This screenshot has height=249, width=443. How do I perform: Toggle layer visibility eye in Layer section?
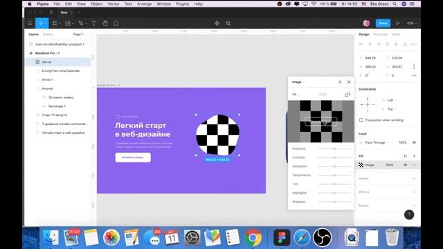tap(414, 142)
